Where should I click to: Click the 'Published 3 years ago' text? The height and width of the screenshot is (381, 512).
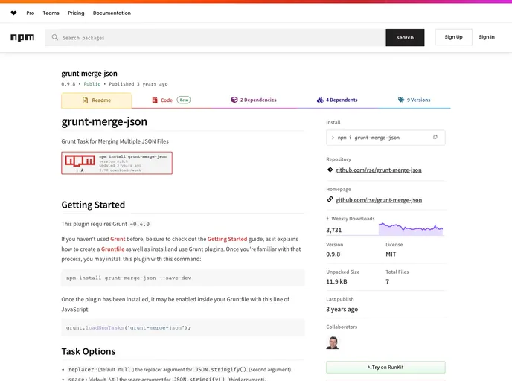pos(138,84)
